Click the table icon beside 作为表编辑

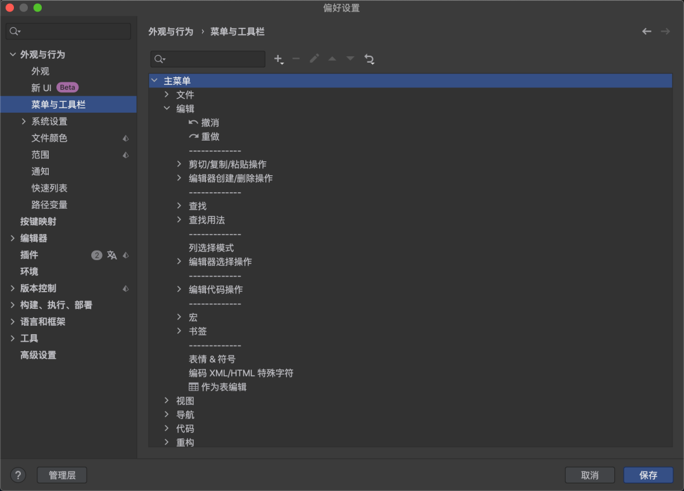click(x=193, y=387)
